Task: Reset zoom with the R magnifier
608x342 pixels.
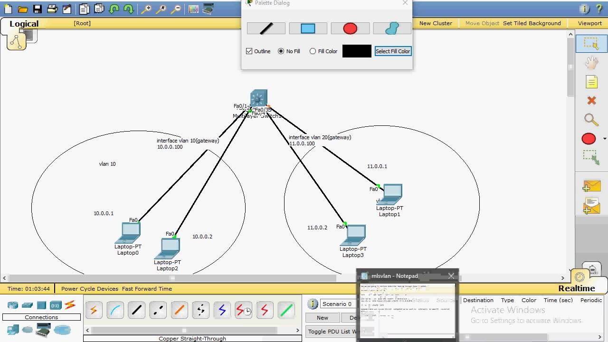Action: [x=161, y=9]
